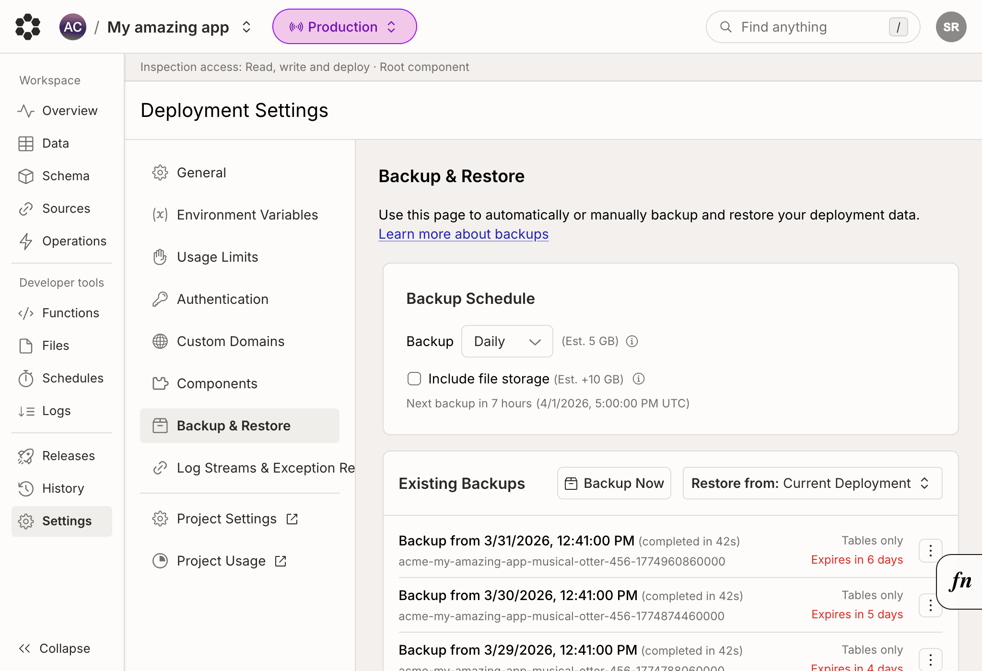Open Restore from: Current Deployment dropdown
The width and height of the screenshot is (982, 671).
(x=812, y=483)
